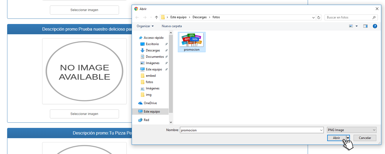This screenshot has height=154, width=385.
Task: Expand the Organizar dropdown menu
Action: click(145, 26)
